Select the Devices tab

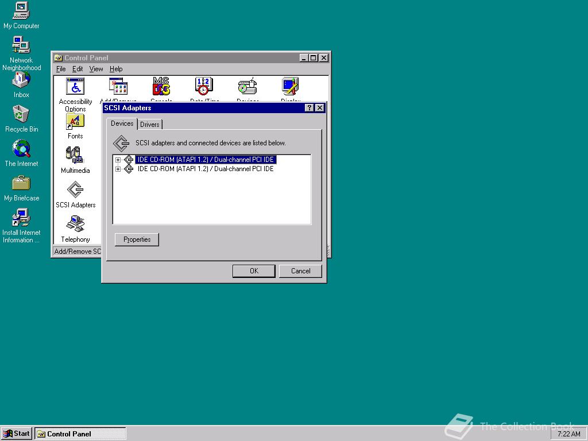tap(122, 124)
